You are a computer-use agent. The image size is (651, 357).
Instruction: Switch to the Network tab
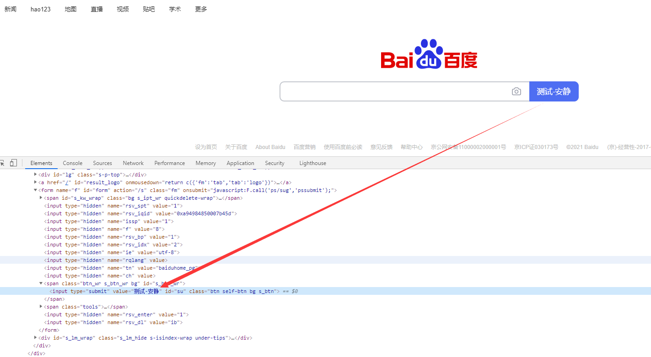click(x=133, y=163)
